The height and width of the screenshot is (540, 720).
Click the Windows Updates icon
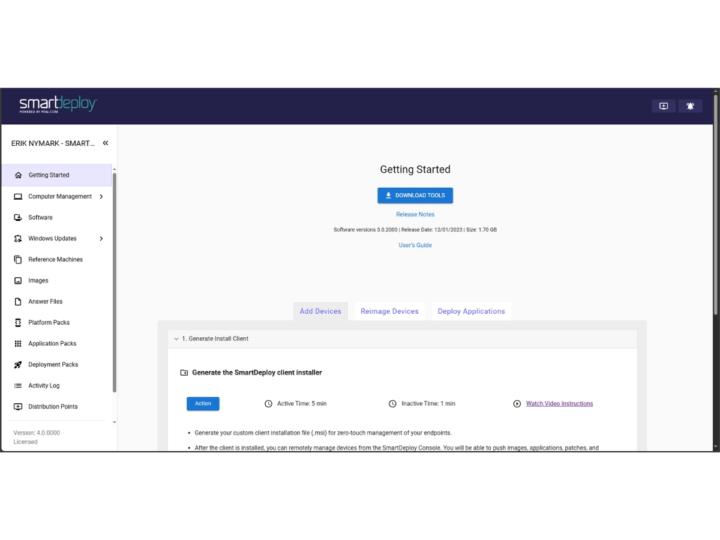(18, 238)
